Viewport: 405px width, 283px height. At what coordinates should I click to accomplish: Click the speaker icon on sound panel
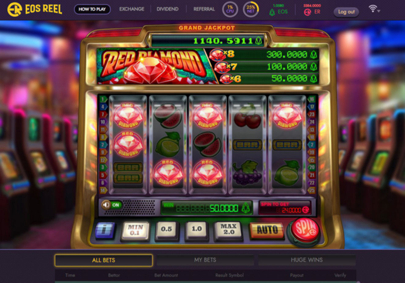[106, 205]
